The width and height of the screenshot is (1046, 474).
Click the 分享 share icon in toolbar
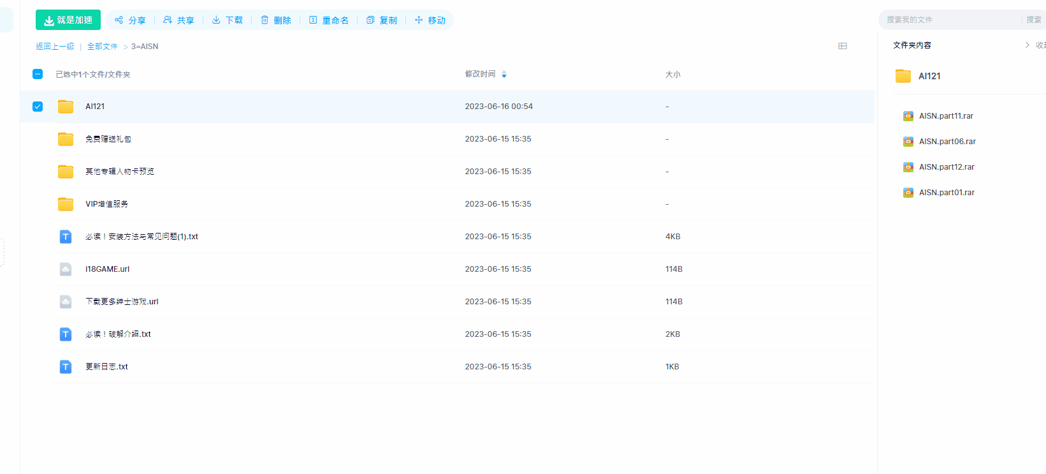[x=119, y=20]
